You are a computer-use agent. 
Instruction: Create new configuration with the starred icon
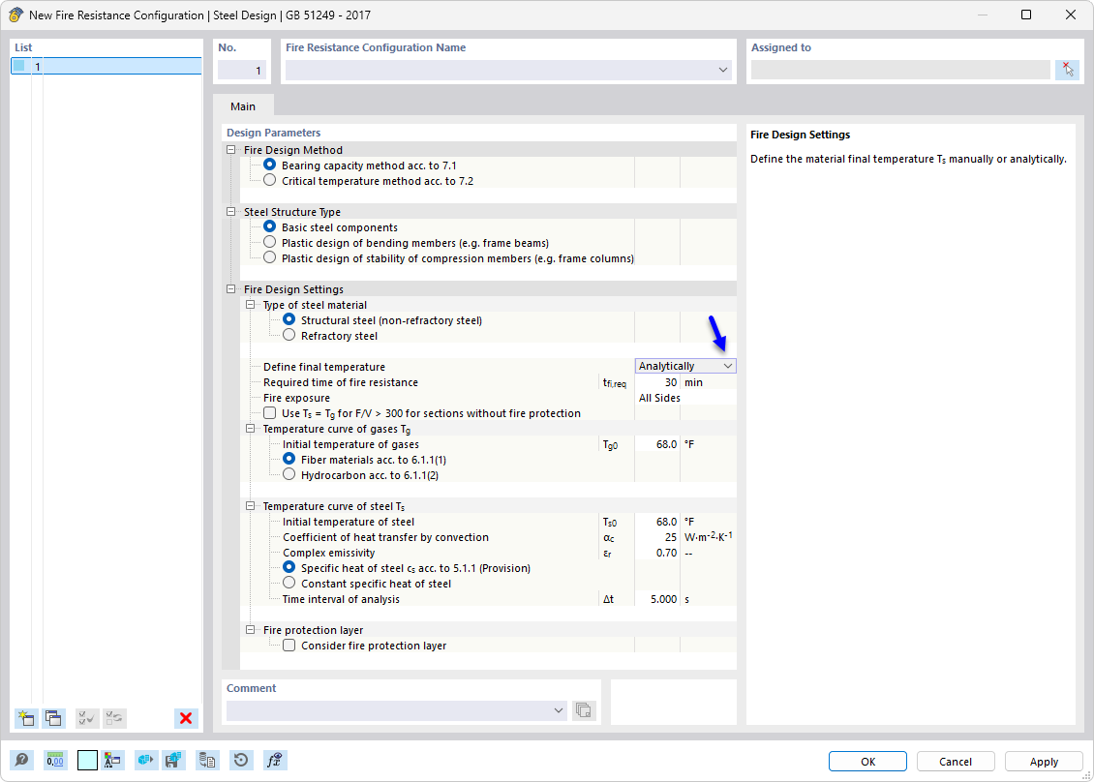click(x=25, y=718)
